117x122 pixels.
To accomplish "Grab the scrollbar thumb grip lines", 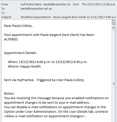I will pyautogui.click(x=114, y=84).
